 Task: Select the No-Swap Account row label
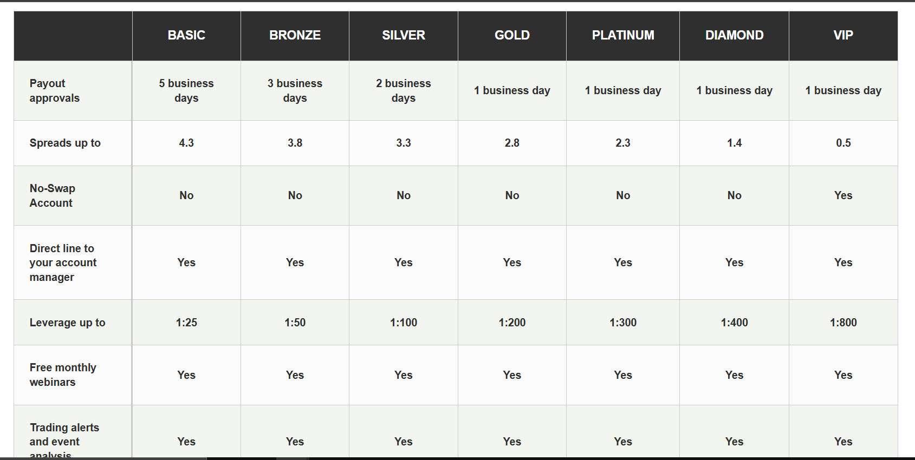(x=52, y=195)
